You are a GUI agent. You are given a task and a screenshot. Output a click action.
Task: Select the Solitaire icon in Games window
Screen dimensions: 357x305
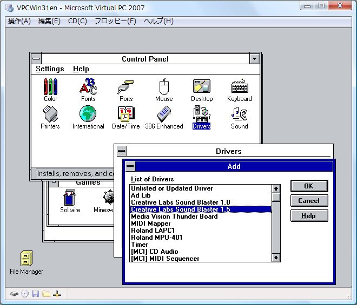point(70,201)
